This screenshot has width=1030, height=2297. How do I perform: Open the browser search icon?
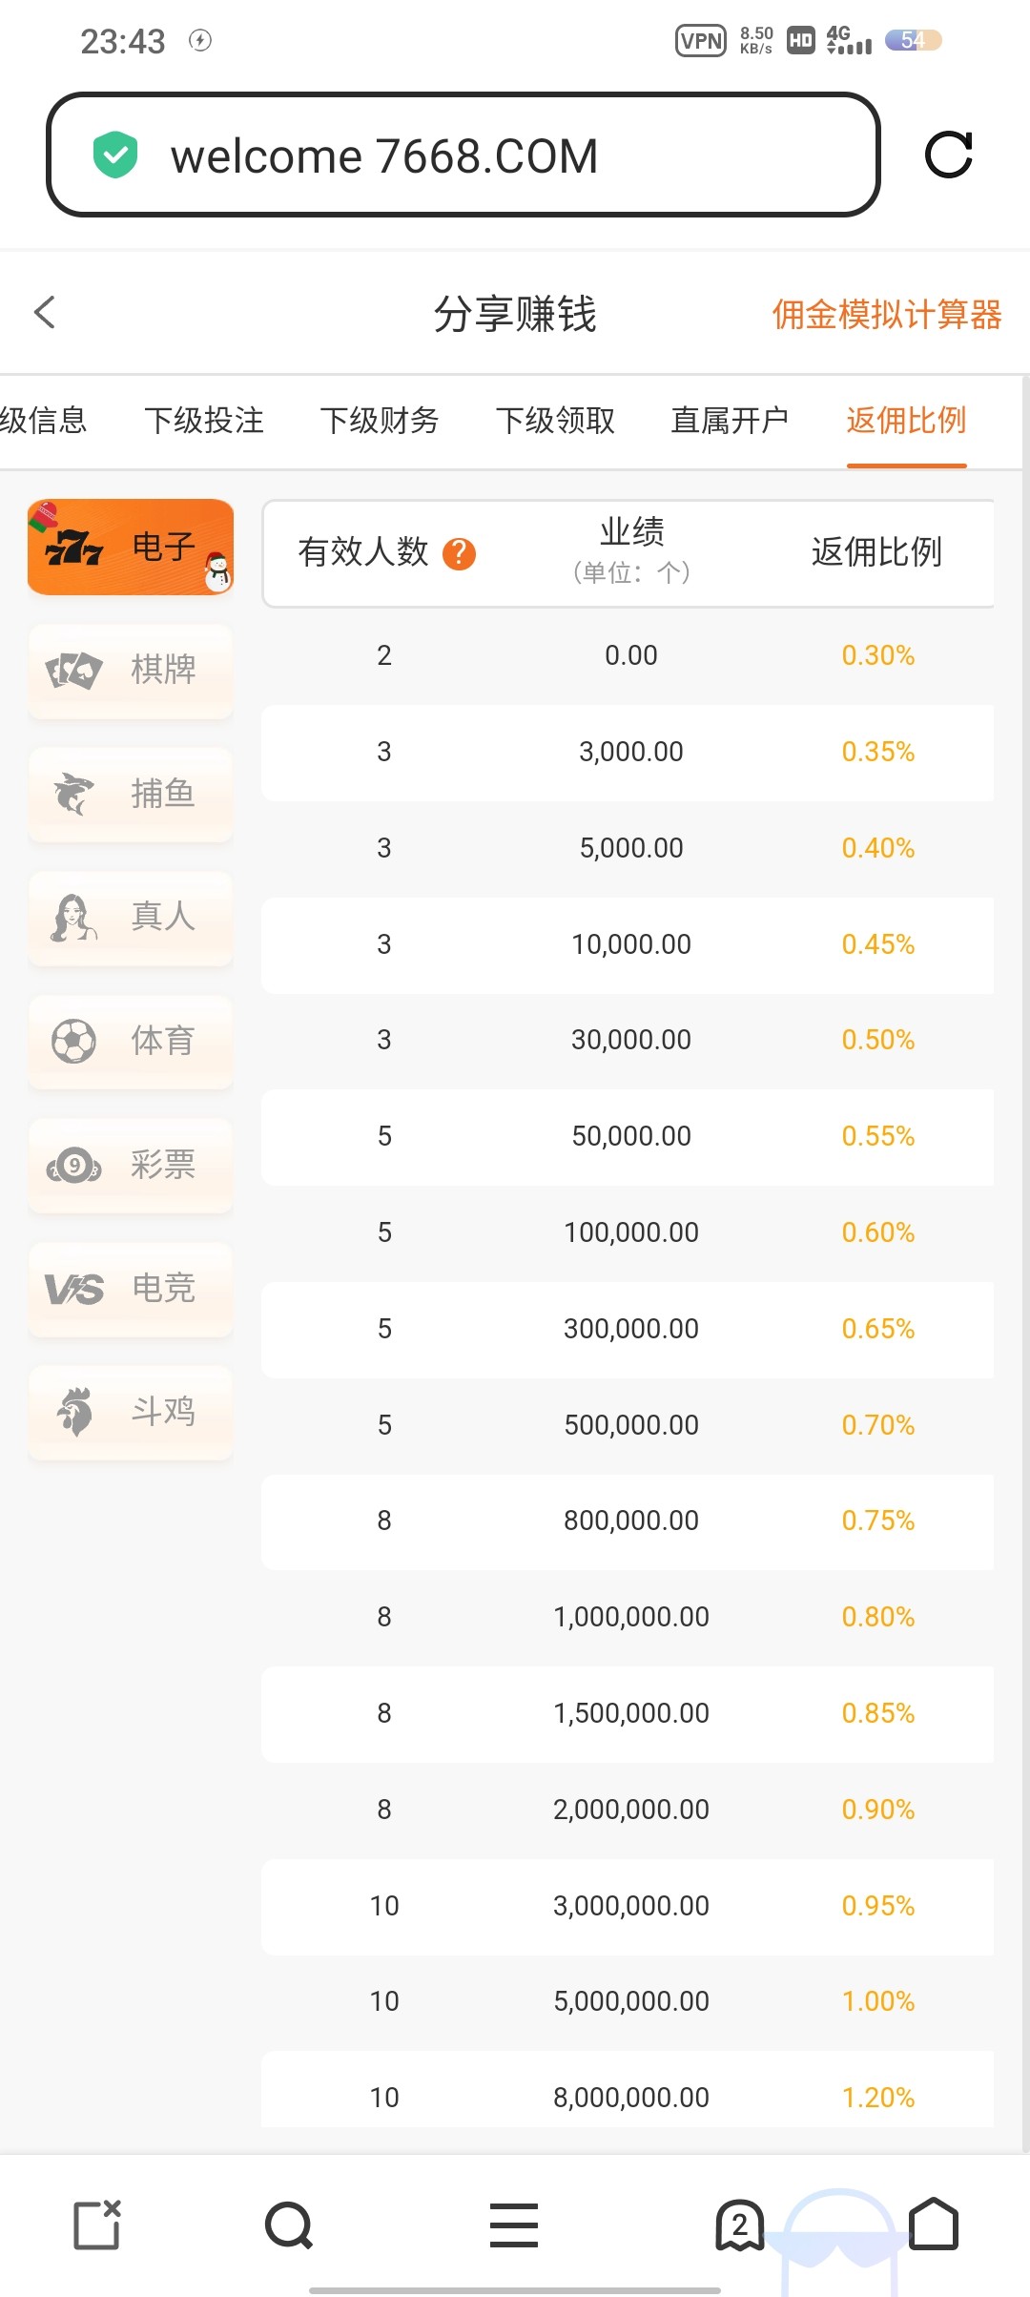tap(288, 2225)
